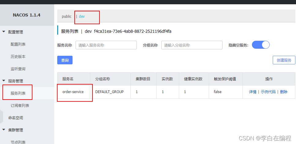Collapse the 服务管理 menu arrow
Image resolution: width=296 pixels, height=144 pixels.
(x=4, y=81)
